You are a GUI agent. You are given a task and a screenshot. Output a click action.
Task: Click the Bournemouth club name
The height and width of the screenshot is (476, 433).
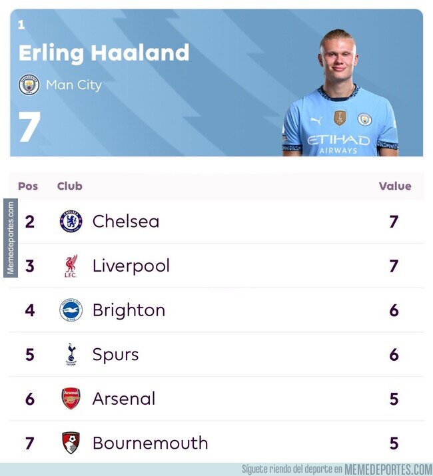tap(150, 443)
